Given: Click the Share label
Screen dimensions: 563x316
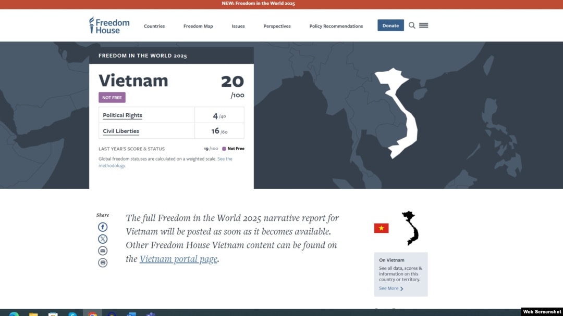Looking at the screenshot, I should (103, 215).
